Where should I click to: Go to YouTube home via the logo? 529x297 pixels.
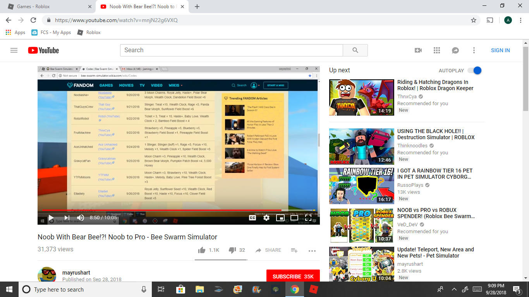[x=43, y=50]
